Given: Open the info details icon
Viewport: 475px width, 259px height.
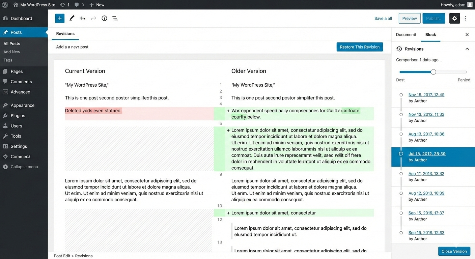Looking at the screenshot, I should coord(104,18).
